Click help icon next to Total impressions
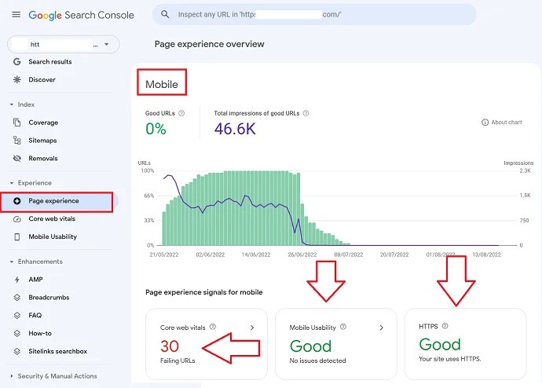 [x=306, y=113]
